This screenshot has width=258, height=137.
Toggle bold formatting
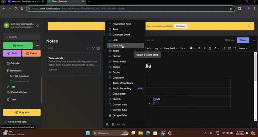[x=199, y=48]
